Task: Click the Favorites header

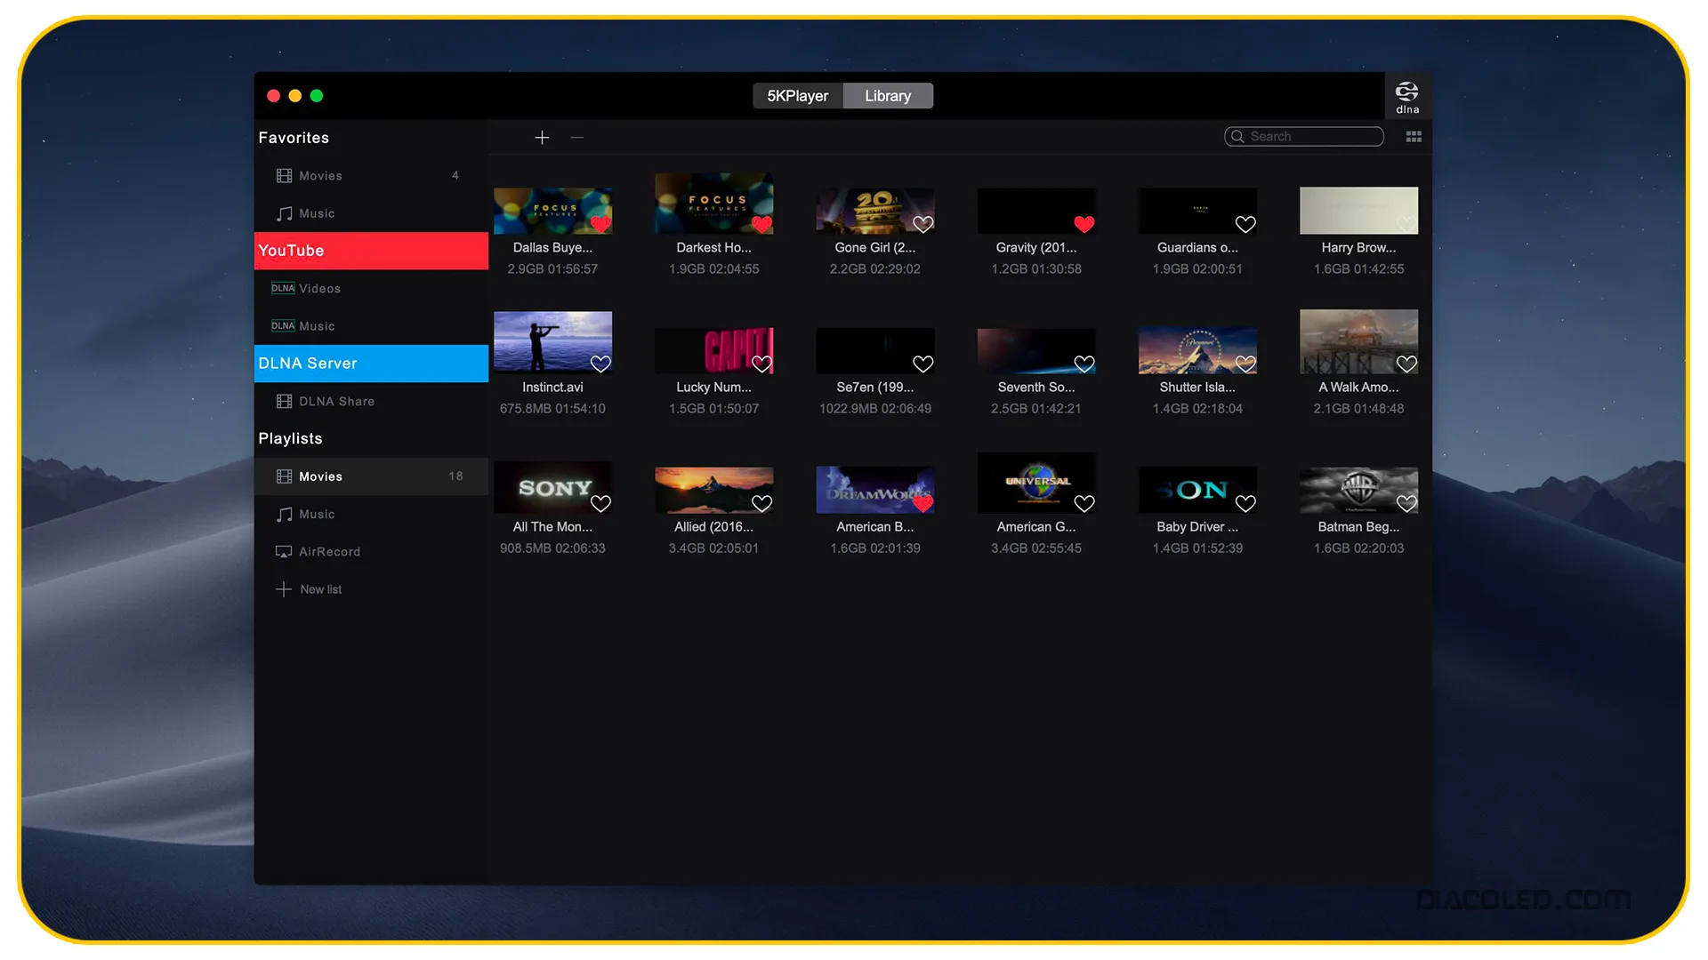Action: (x=294, y=138)
